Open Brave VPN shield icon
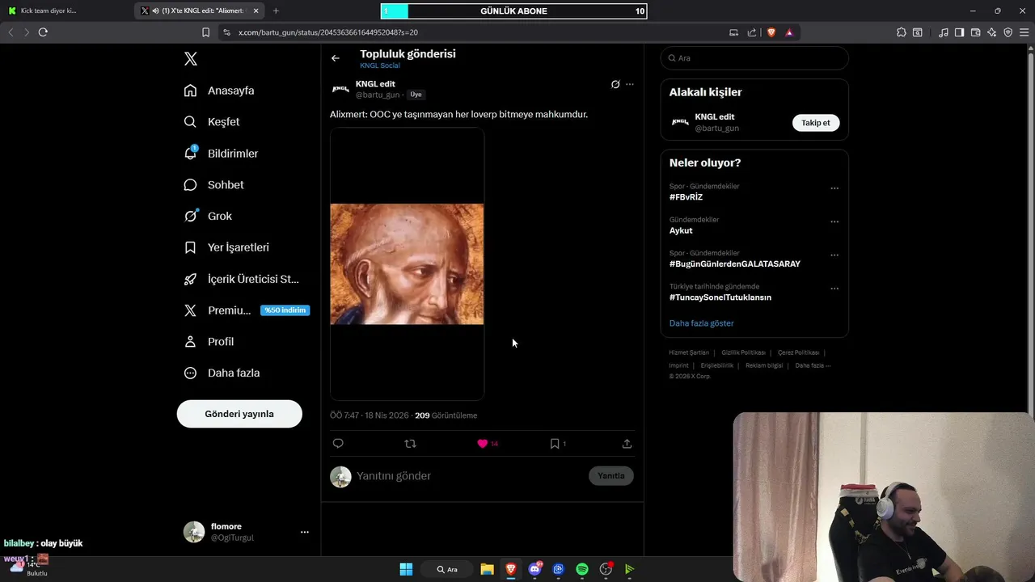This screenshot has height=582, width=1035. 1008,32
